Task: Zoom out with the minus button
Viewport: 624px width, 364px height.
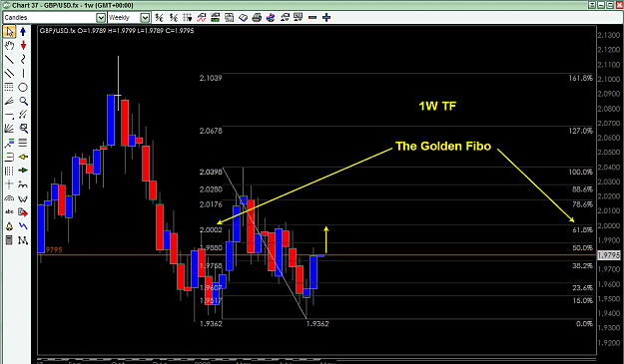Action: [312, 18]
